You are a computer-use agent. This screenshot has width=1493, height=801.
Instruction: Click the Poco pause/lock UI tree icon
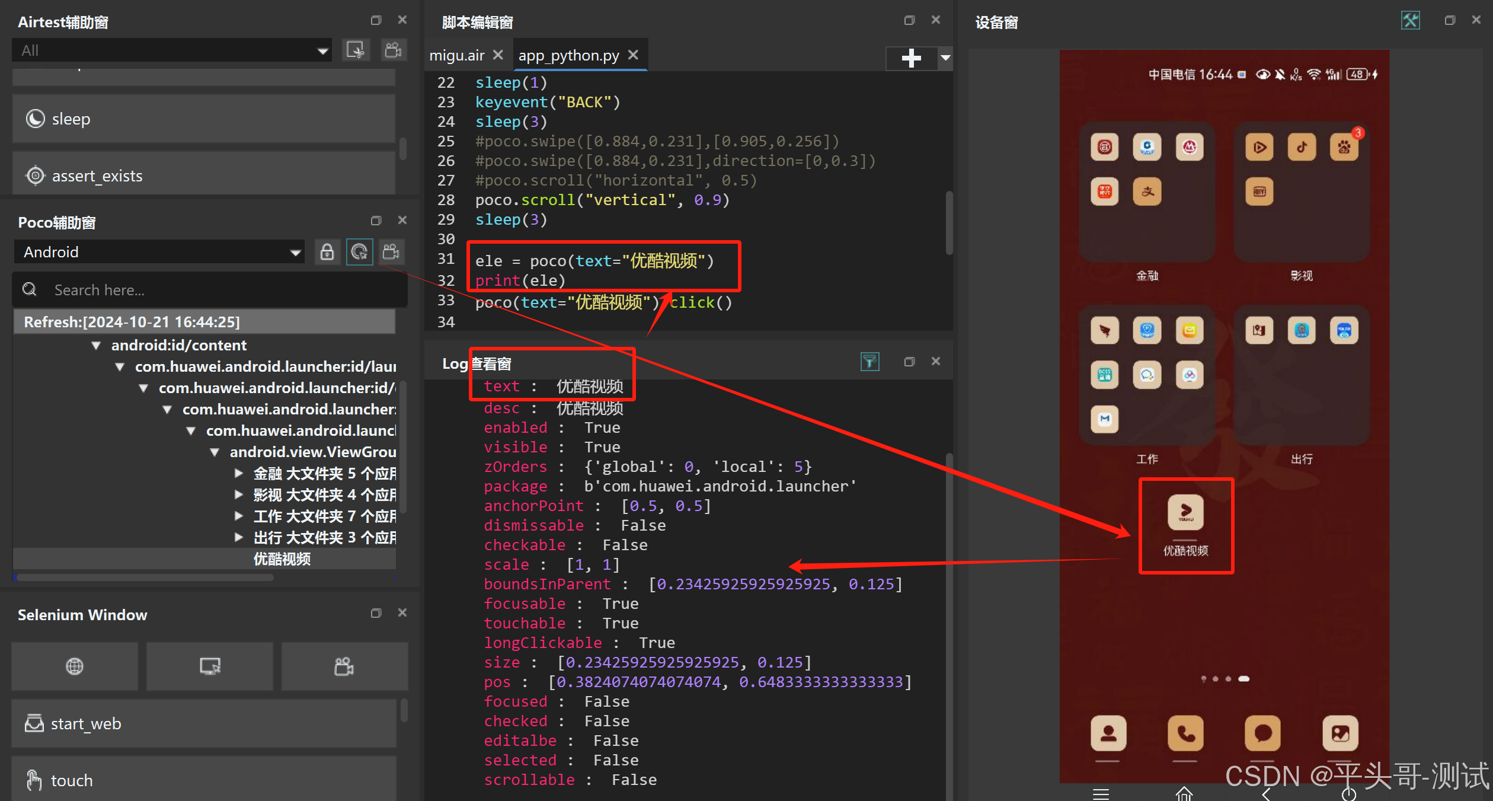[327, 252]
